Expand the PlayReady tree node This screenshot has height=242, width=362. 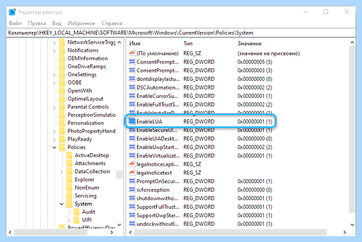point(54,140)
